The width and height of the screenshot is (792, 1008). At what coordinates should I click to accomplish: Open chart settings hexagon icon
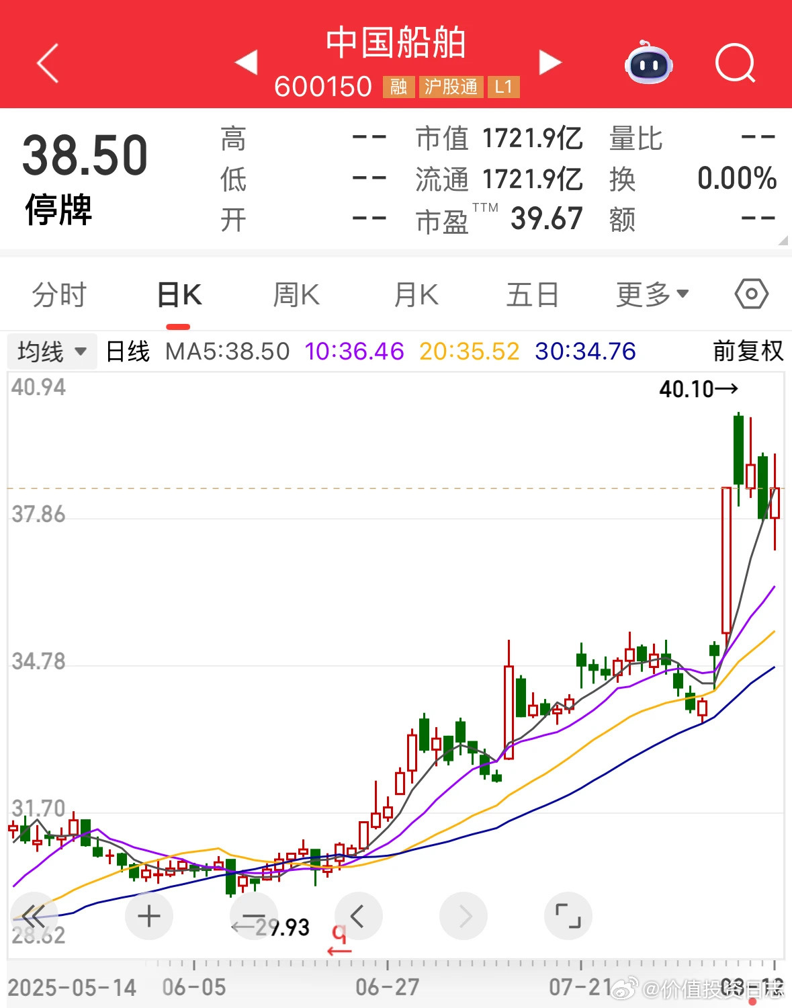751,294
